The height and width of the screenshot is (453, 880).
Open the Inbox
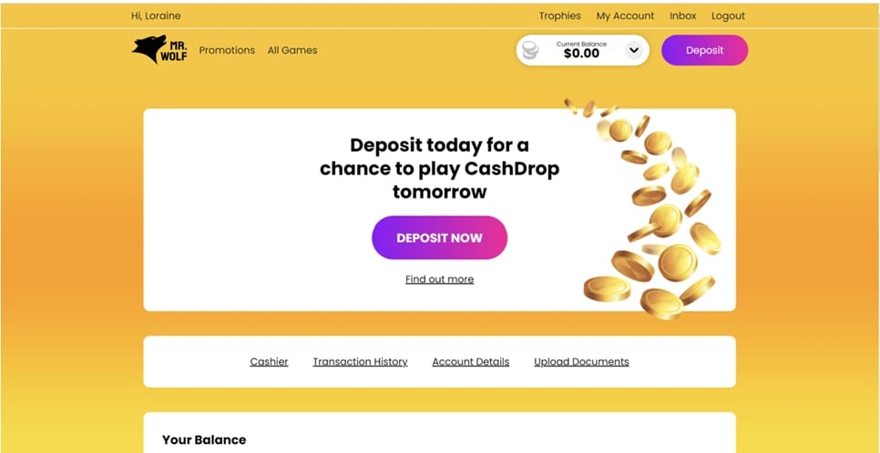pyautogui.click(x=682, y=15)
